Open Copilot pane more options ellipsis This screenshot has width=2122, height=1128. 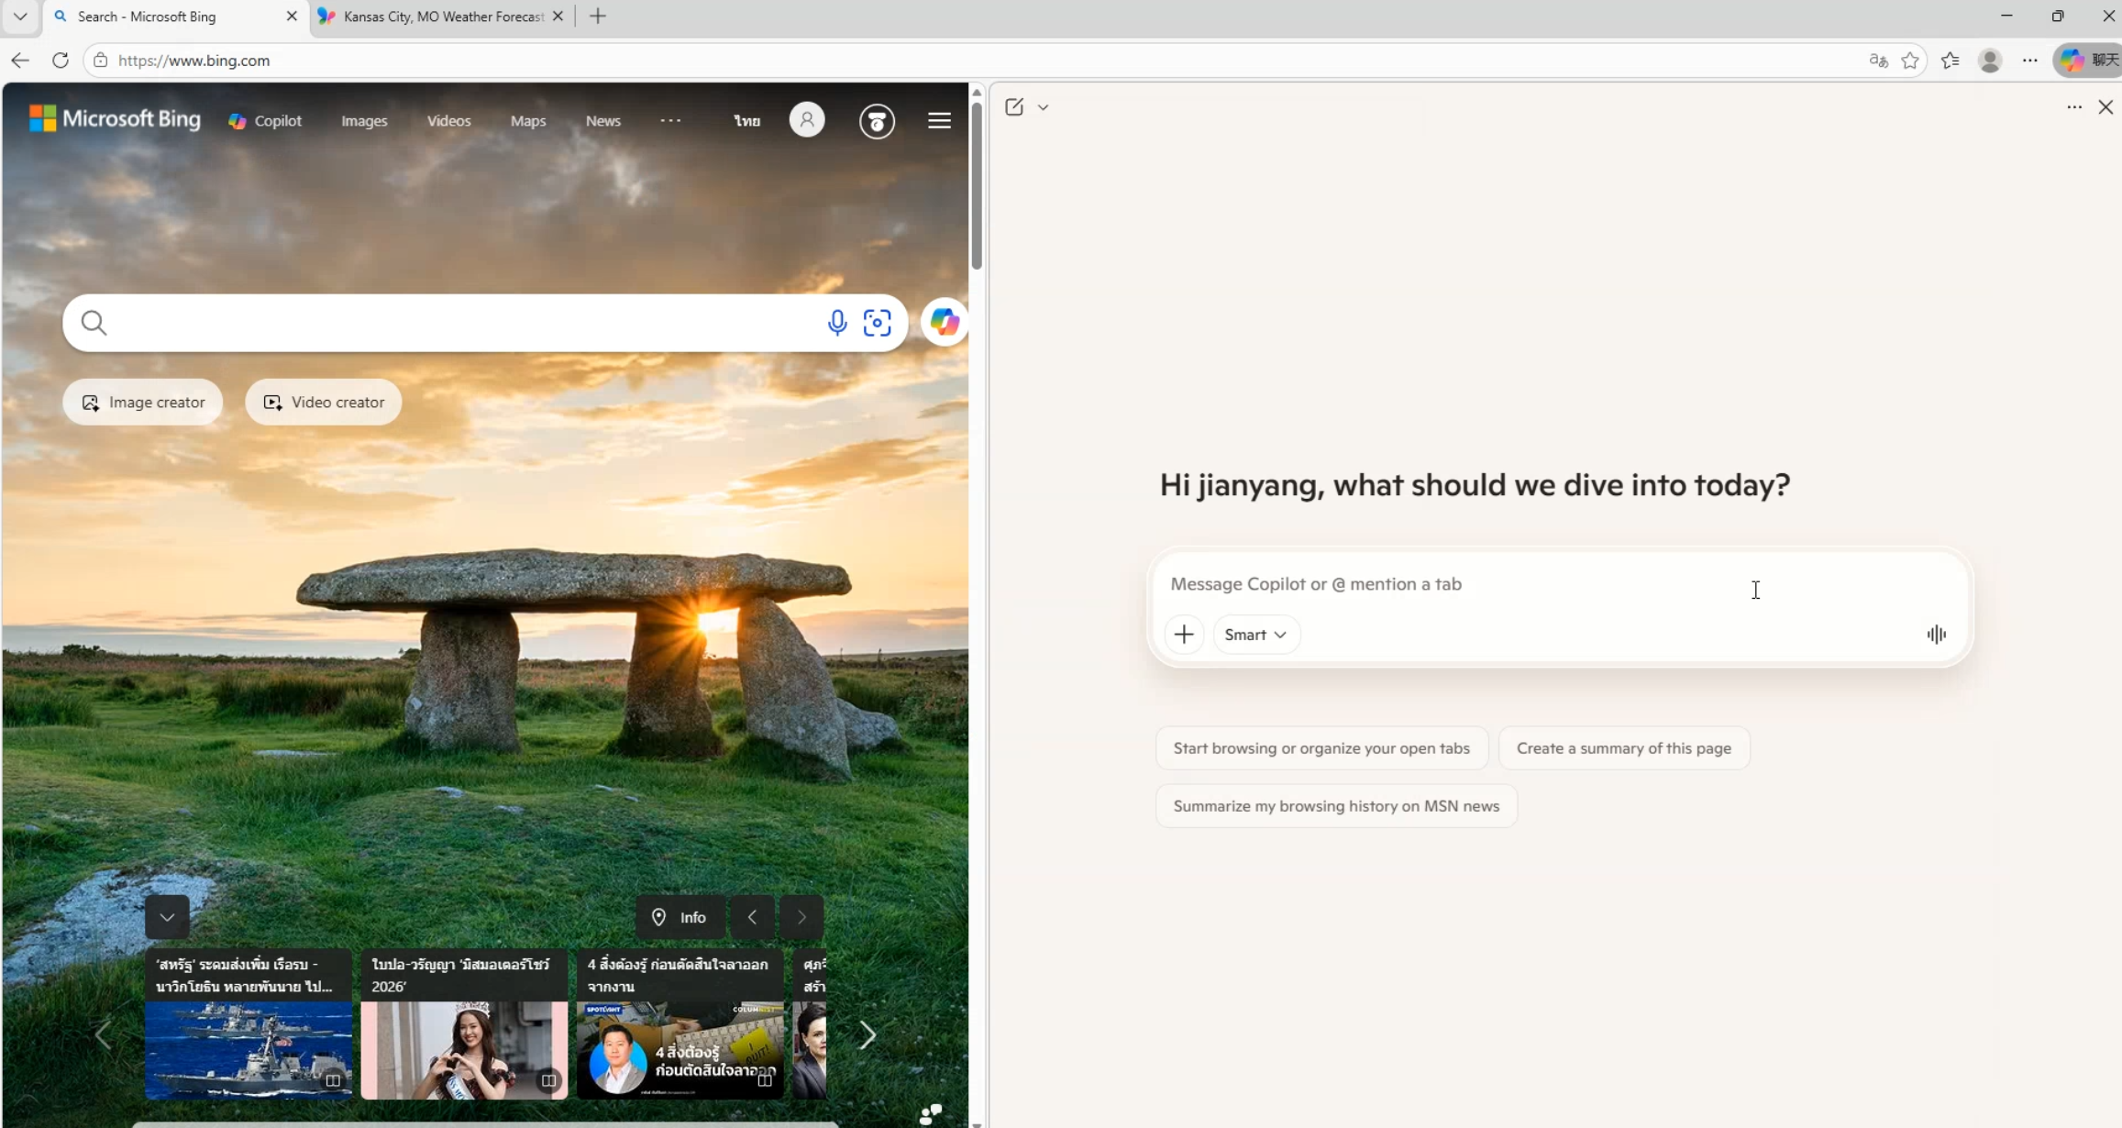tap(2074, 107)
